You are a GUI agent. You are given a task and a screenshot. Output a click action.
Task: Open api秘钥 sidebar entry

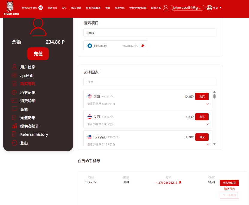click(27, 76)
